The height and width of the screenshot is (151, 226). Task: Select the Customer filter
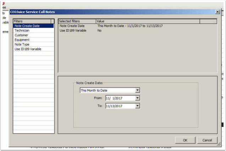click(33, 35)
